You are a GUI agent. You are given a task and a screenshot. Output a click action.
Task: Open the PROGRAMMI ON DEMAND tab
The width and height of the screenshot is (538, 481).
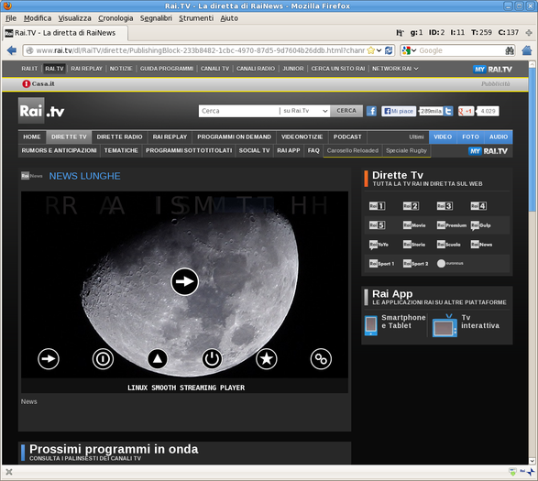(x=234, y=137)
